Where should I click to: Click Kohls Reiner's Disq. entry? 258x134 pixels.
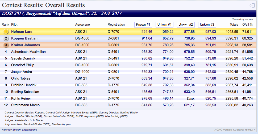191,98
